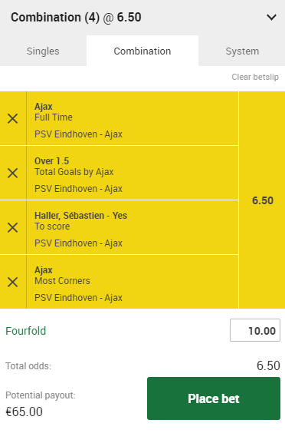Select the Combination tab
The width and height of the screenshot is (285, 433).
[x=142, y=51]
